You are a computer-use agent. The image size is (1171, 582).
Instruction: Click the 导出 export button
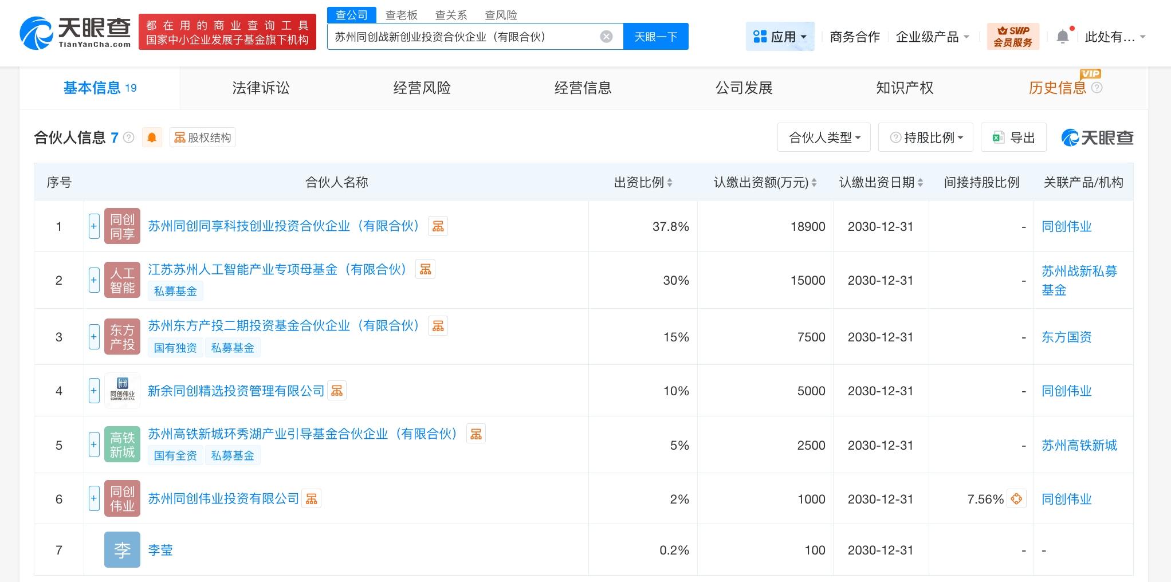pyautogui.click(x=1013, y=137)
